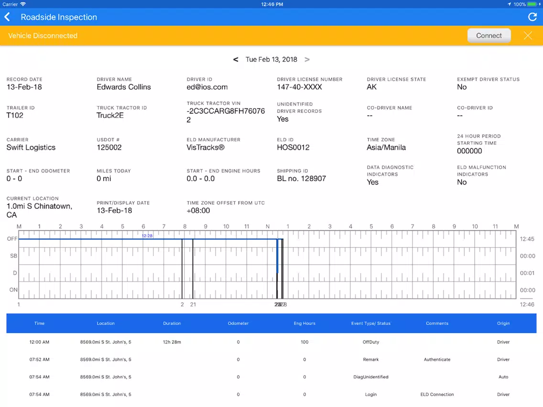This screenshot has height=407, width=543.
Task: Select the 12:00 AM OffDuty row
Action: click(271, 342)
